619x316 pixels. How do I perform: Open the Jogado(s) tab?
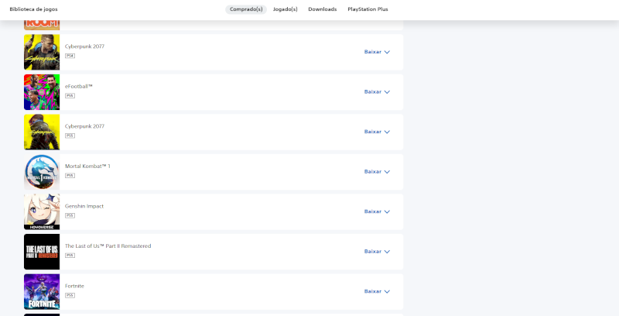[285, 9]
